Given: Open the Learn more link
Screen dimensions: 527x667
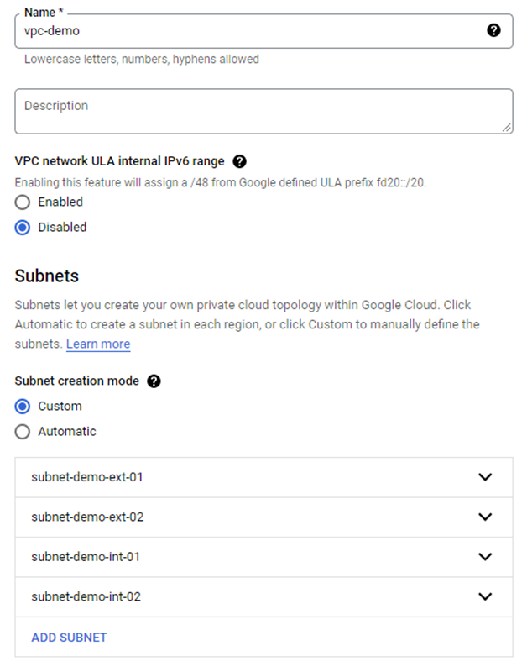Looking at the screenshot, I should pos(98,344).
